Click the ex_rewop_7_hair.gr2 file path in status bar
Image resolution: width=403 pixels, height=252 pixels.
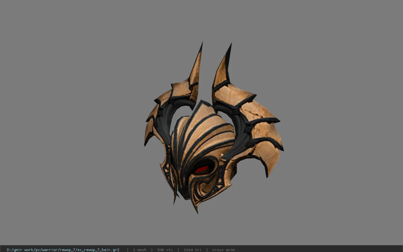(x=63, y=250)
